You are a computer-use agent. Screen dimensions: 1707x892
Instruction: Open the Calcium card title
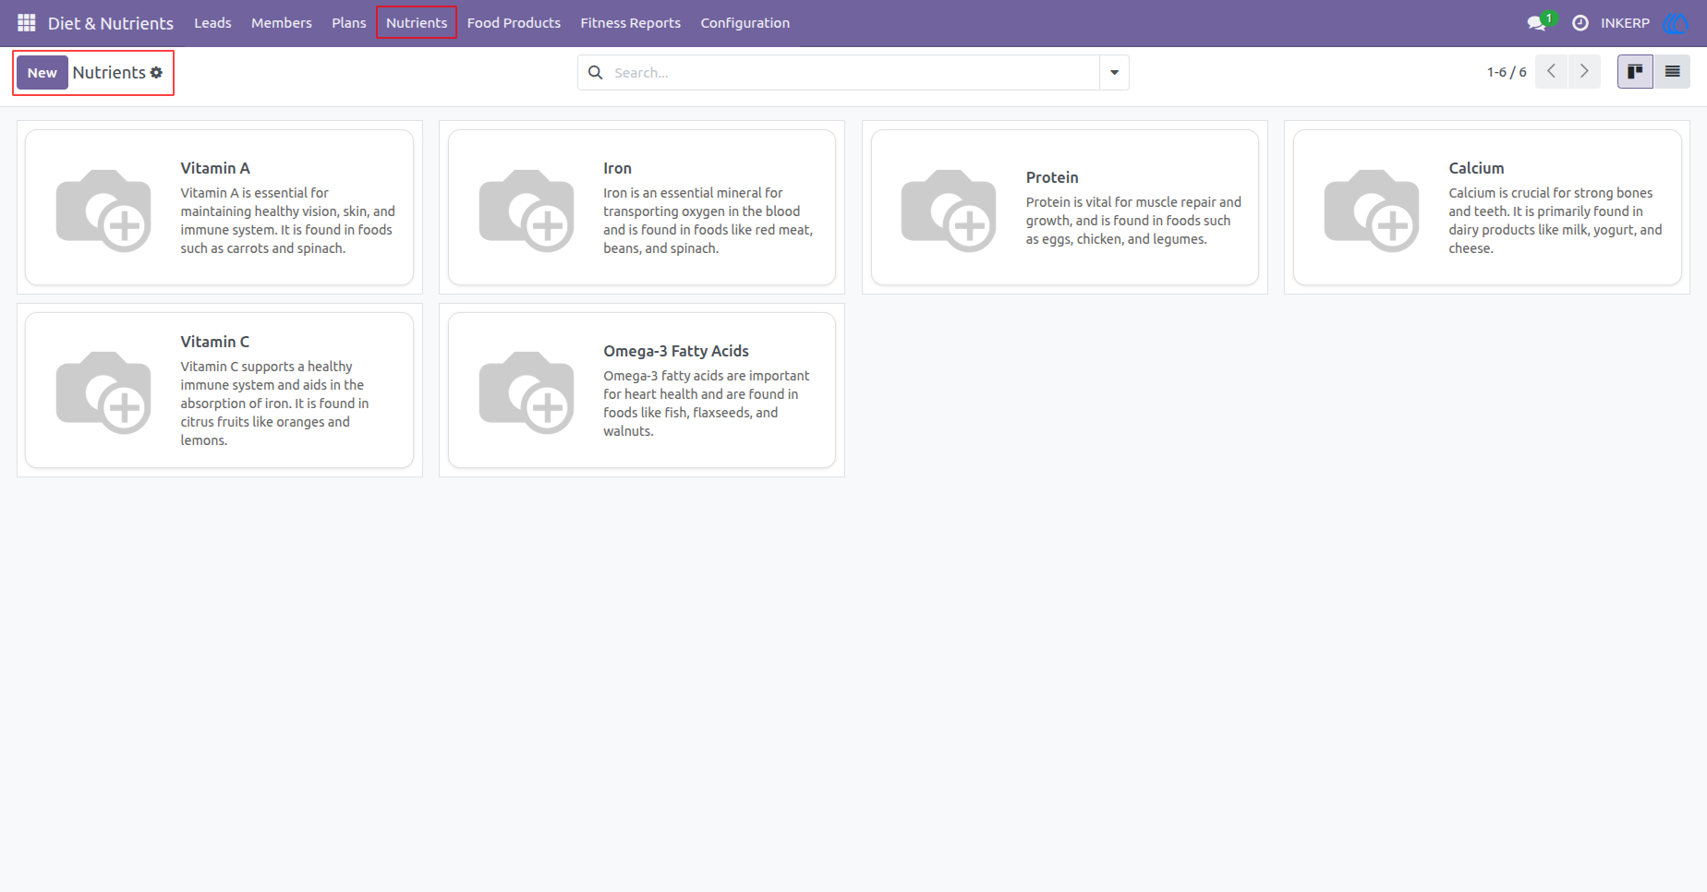tap(1476, 168)
